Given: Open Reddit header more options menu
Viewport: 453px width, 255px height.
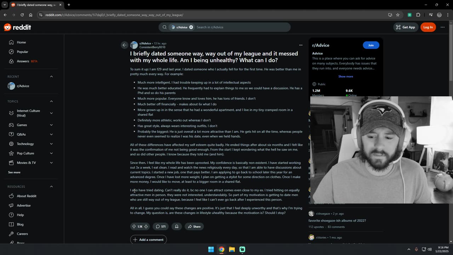Looking at the screenshot, I should point(442,27).
